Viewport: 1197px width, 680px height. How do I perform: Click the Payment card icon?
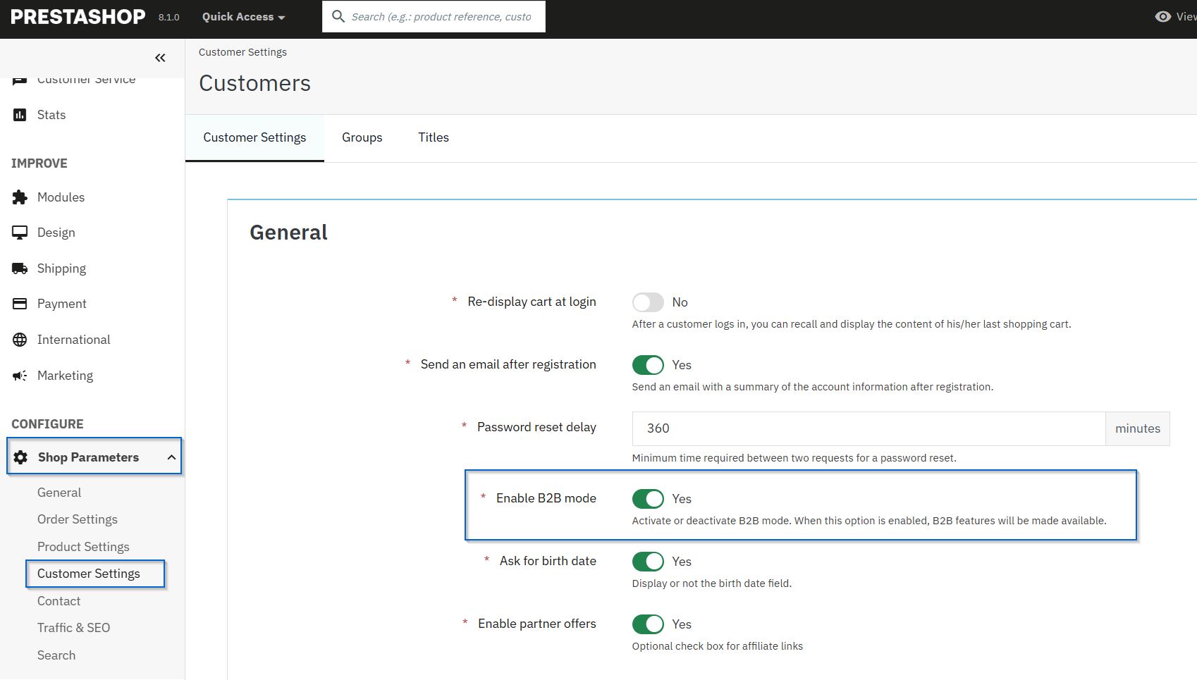click(x=20, y=304)
